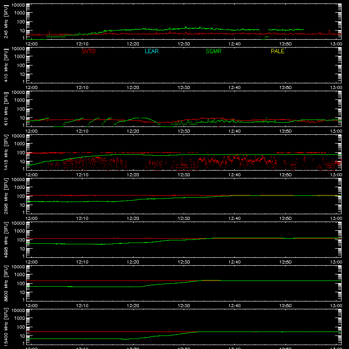Select the 4995 MHz [SFU] axis title
Screen dimensions: 349x349
point(6,240)
